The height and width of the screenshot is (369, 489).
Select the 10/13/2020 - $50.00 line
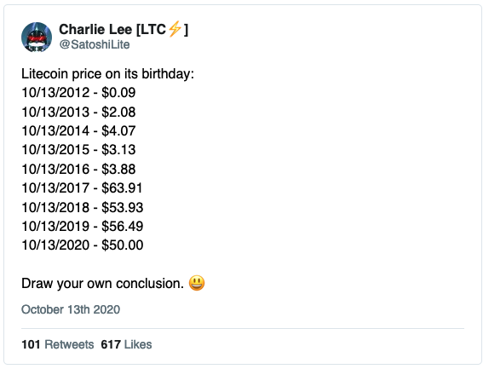pyautogui.click(x=83, y=245)
